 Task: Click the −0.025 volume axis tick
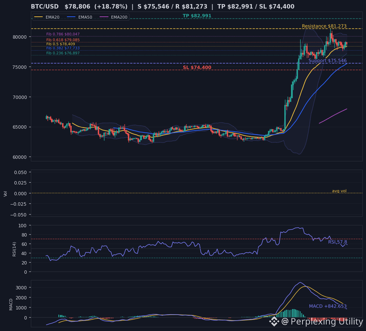tap(19, 204)
